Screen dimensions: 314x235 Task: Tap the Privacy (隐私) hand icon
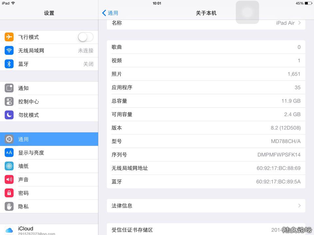[x=9, y=206]
